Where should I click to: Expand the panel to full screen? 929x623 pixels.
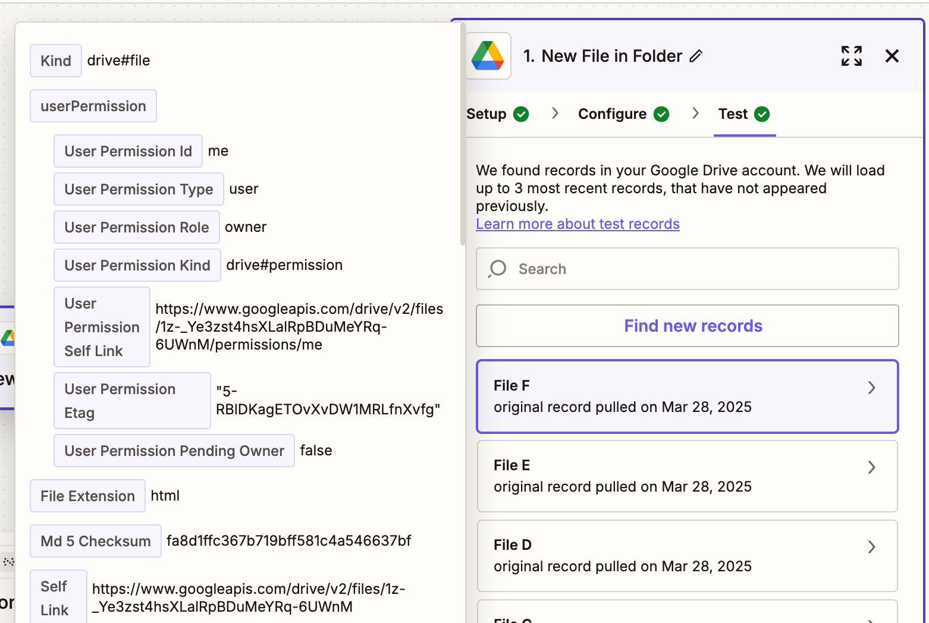point(852,56)
